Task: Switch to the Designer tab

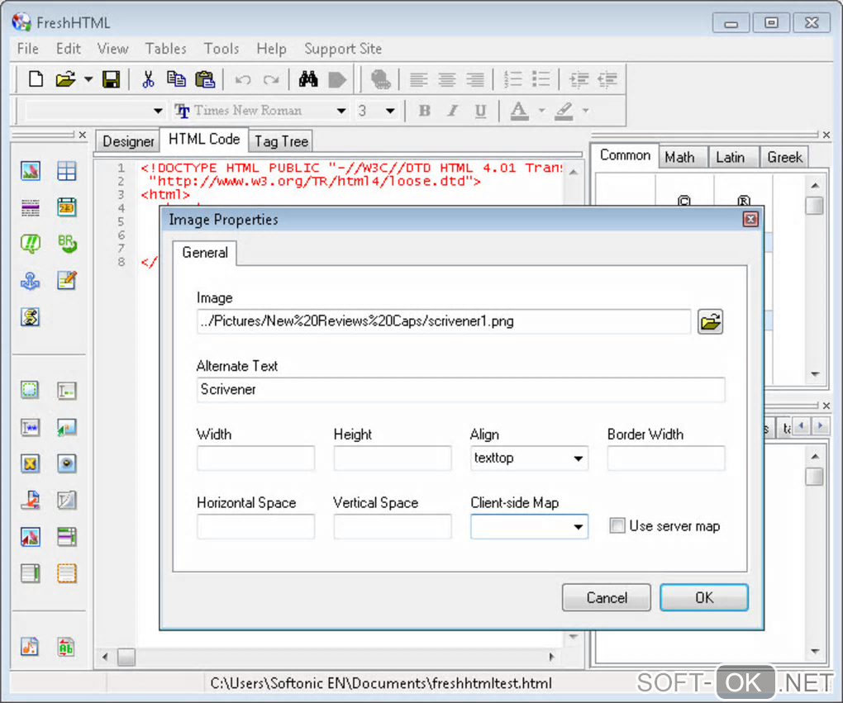Action: point(128,141)
